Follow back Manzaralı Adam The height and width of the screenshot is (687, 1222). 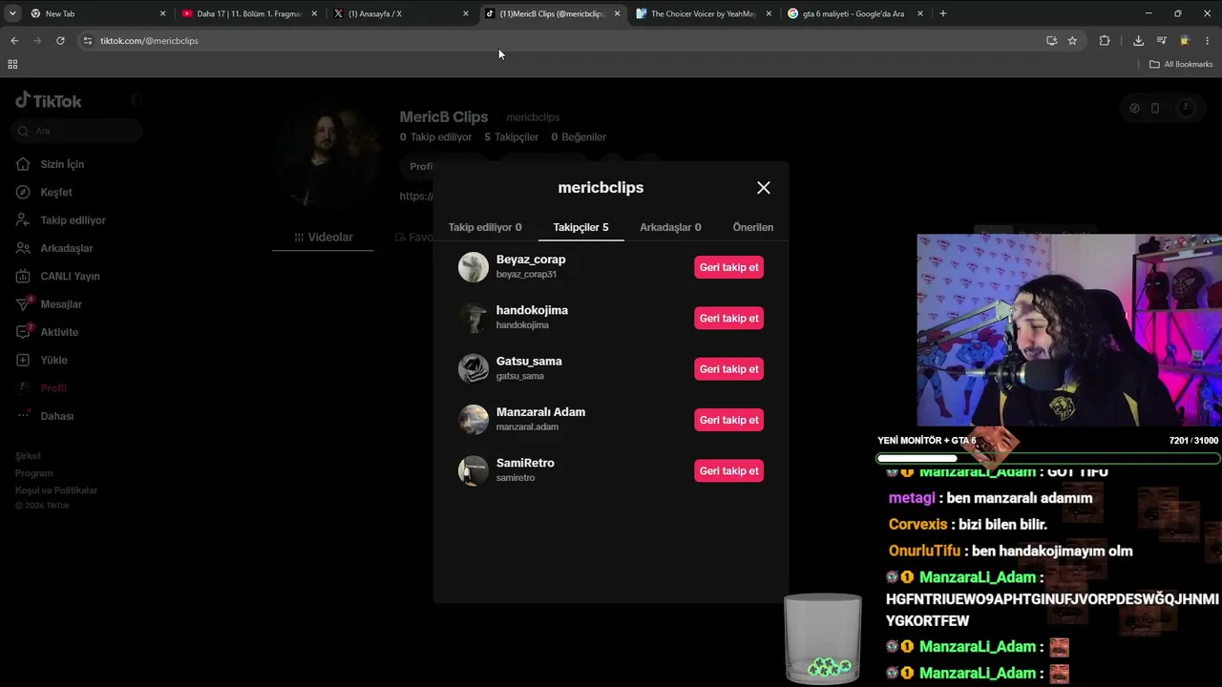tap(728, 420)
